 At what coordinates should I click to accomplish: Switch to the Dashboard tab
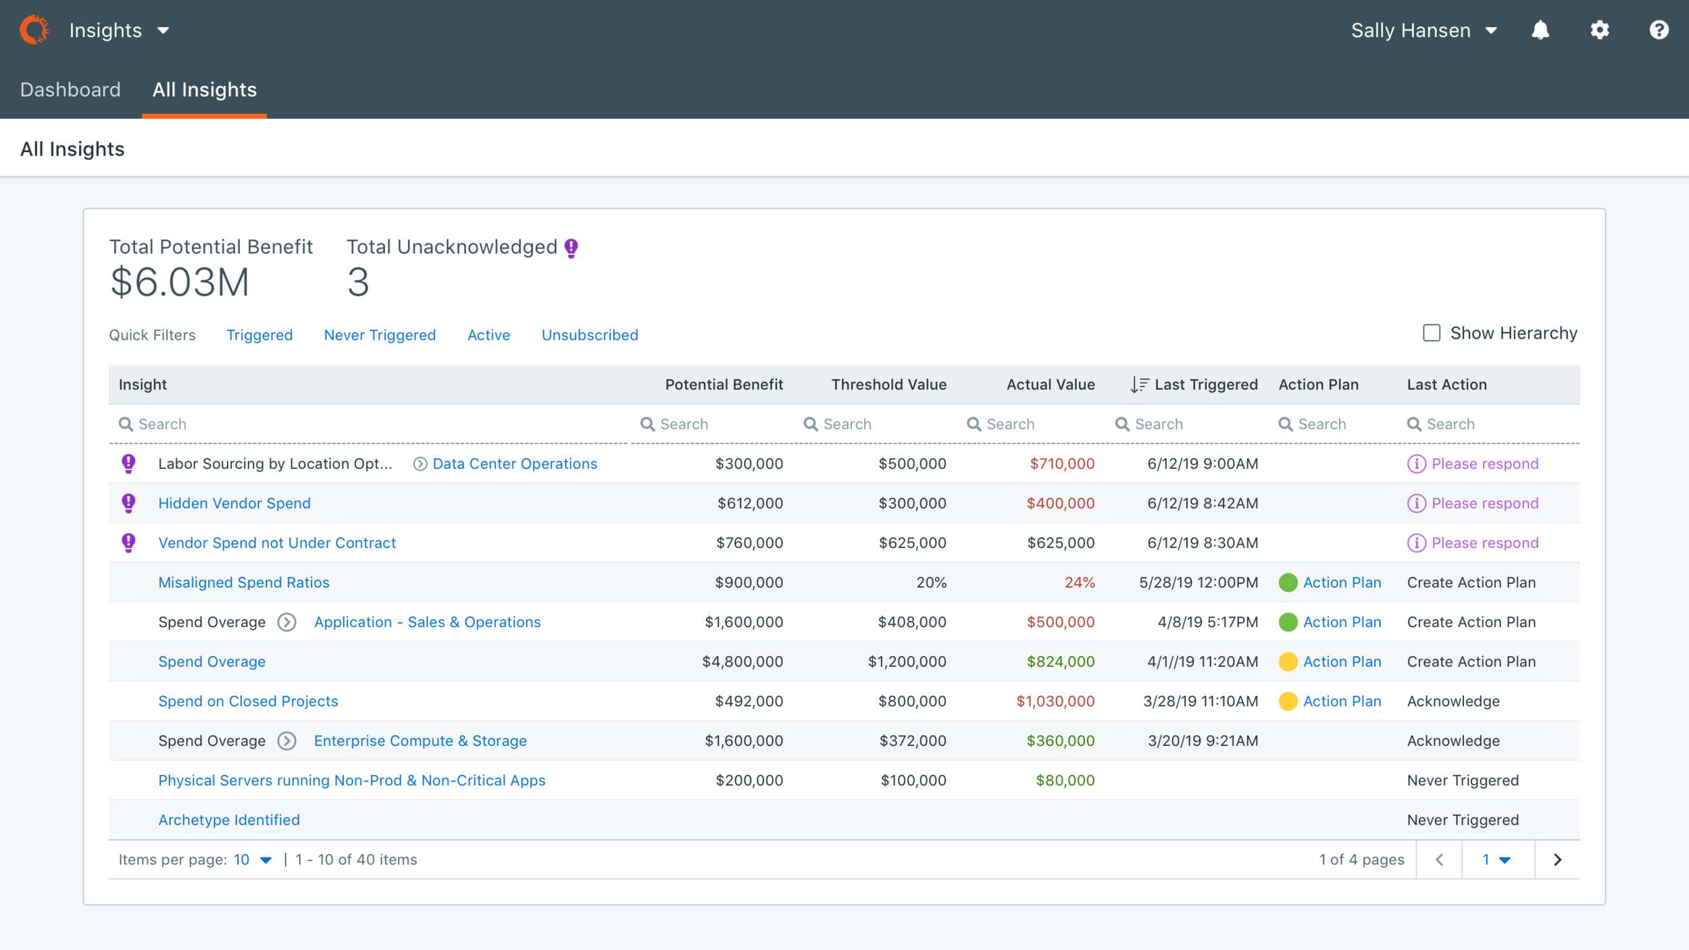(x=70, y=90)
